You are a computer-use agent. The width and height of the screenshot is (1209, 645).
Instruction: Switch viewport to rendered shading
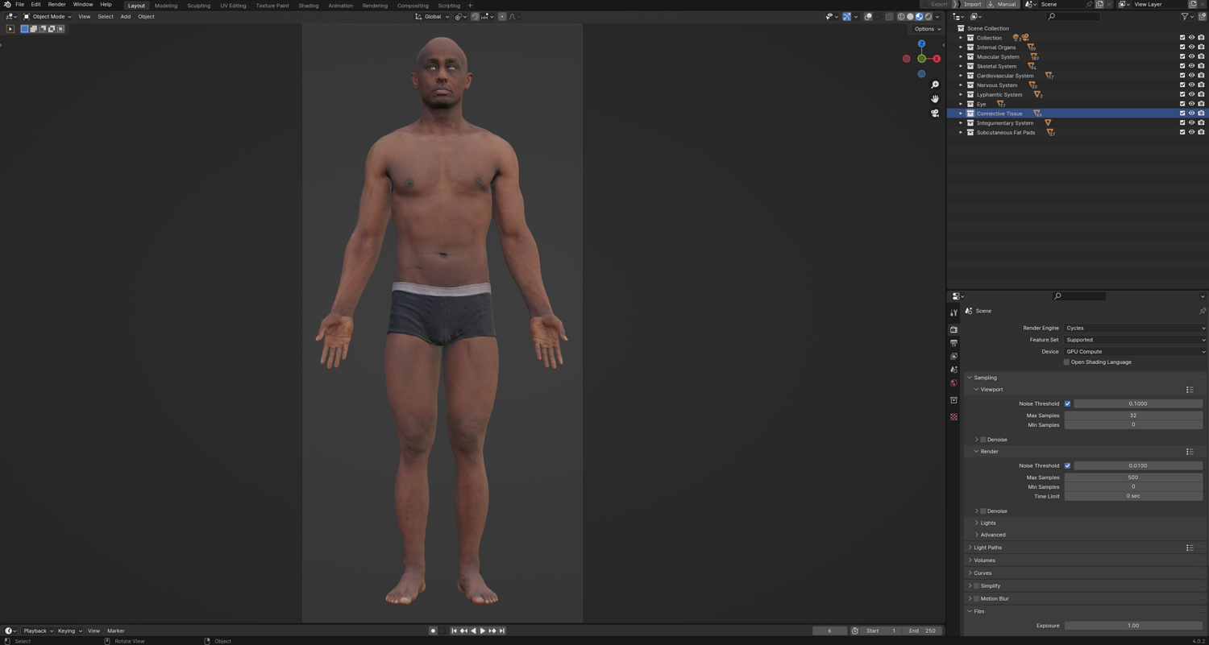point(929,16)
